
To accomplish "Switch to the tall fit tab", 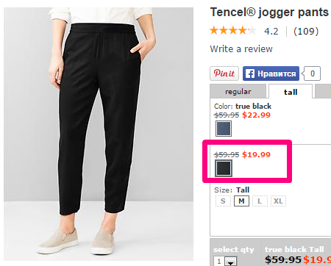I will (x=291, y=92).
